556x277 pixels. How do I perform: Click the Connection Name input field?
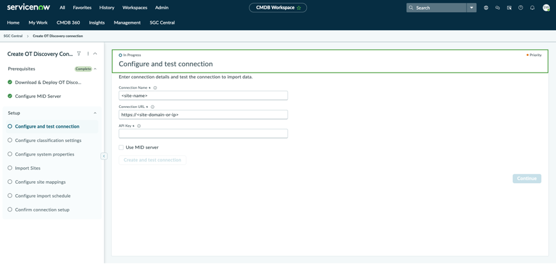coord(203,96)
